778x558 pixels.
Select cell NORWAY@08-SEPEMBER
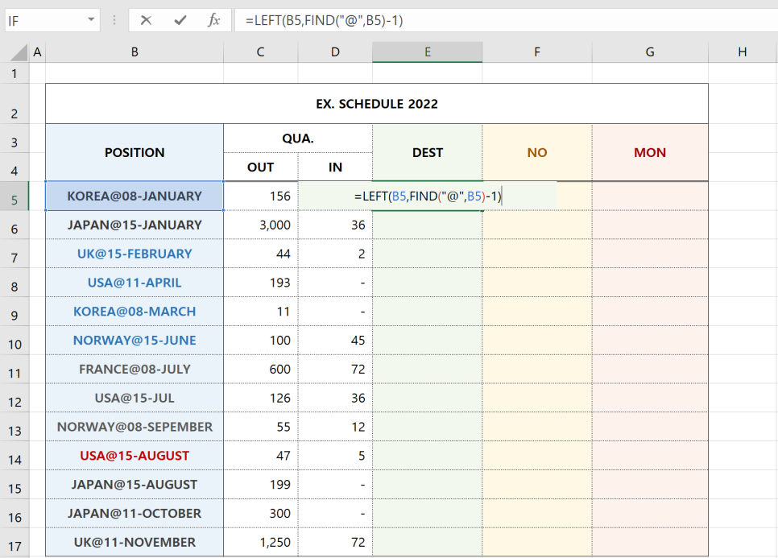(x=134, y=427)
